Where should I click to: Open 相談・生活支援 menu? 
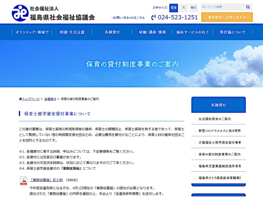(72, 32)
